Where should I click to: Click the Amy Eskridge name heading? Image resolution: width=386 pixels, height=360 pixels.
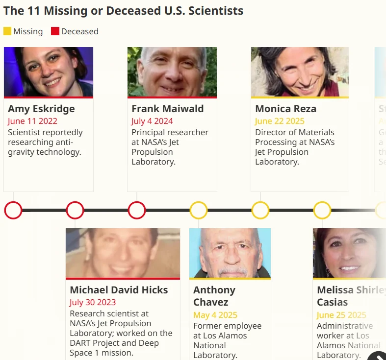click(42, 109)
